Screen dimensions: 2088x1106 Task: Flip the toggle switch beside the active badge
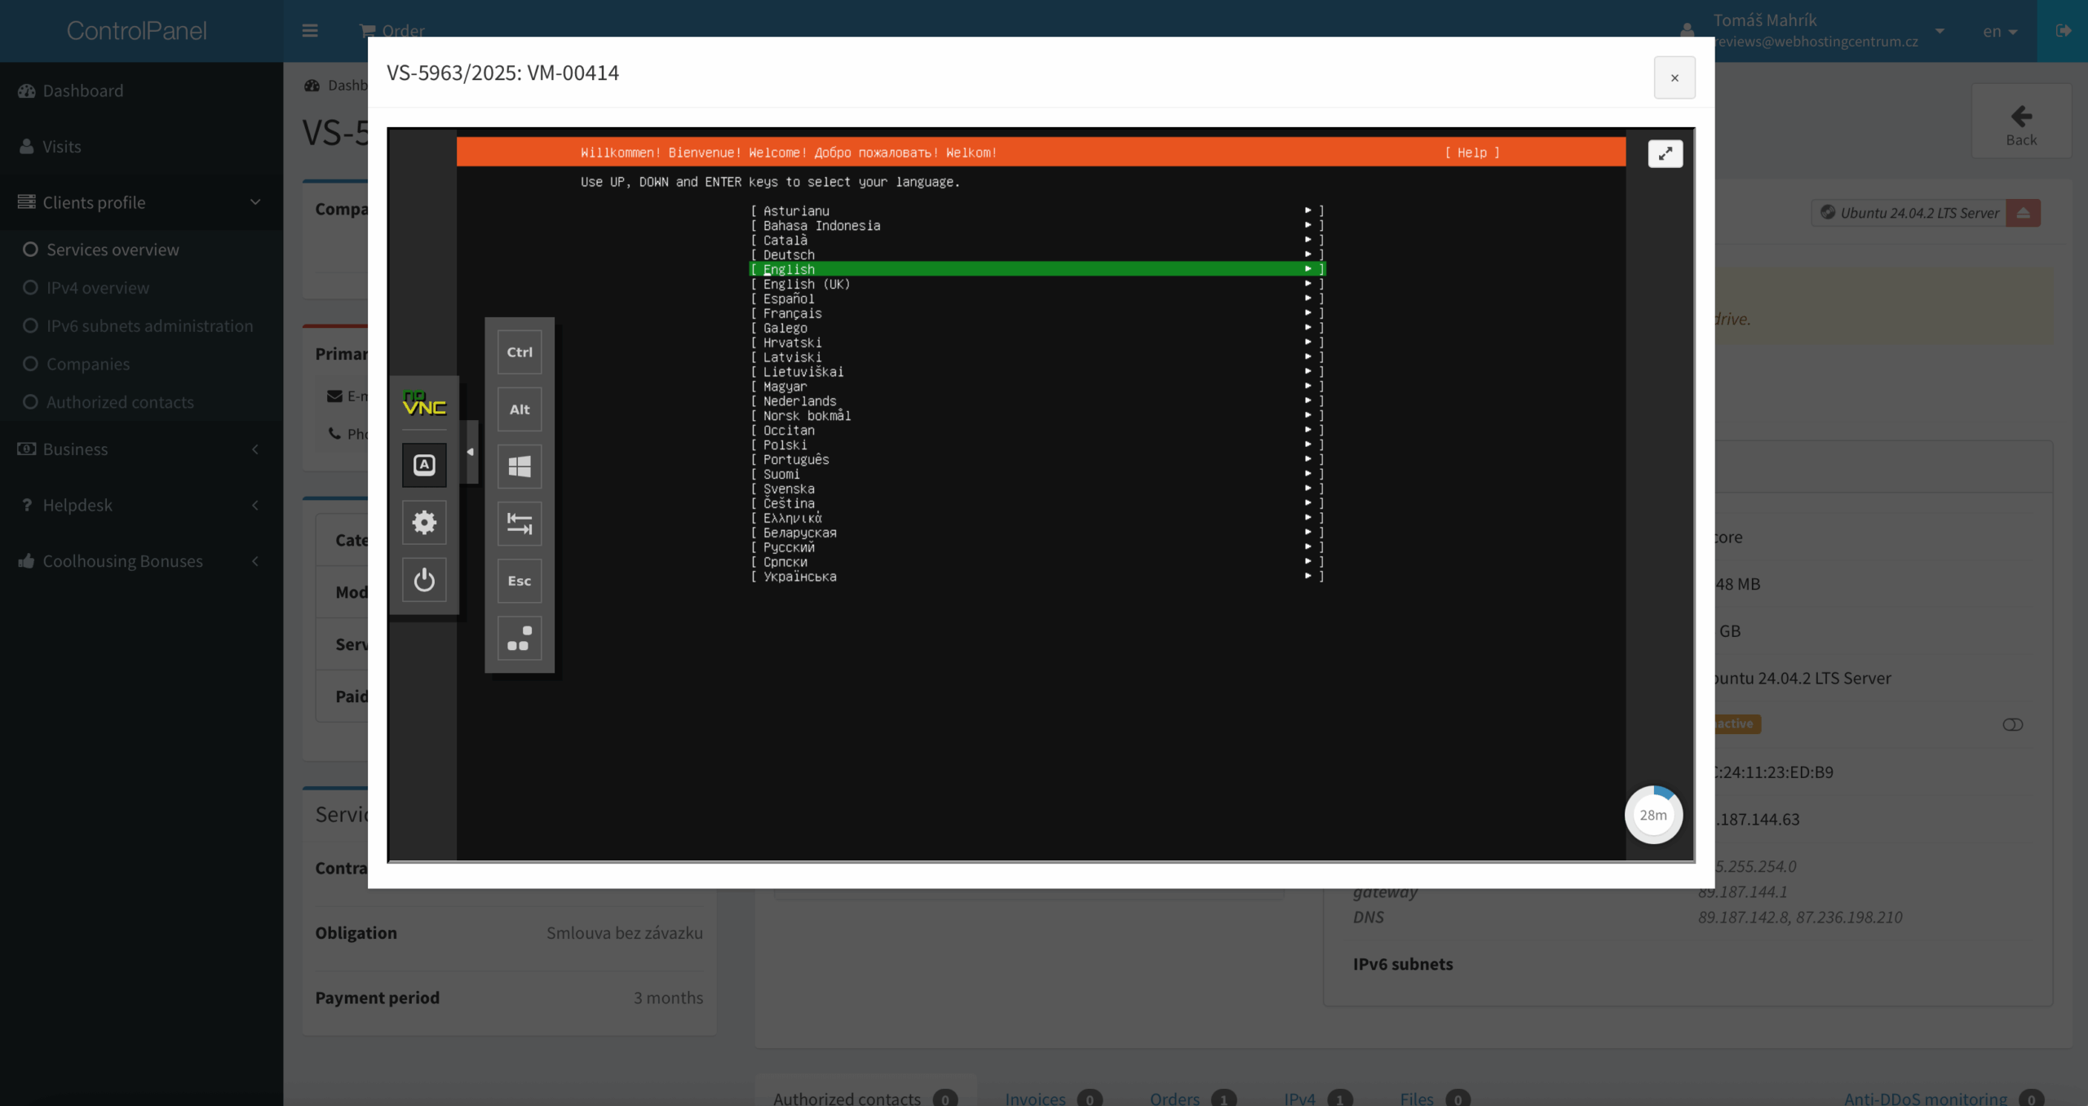click(2013, 724)
